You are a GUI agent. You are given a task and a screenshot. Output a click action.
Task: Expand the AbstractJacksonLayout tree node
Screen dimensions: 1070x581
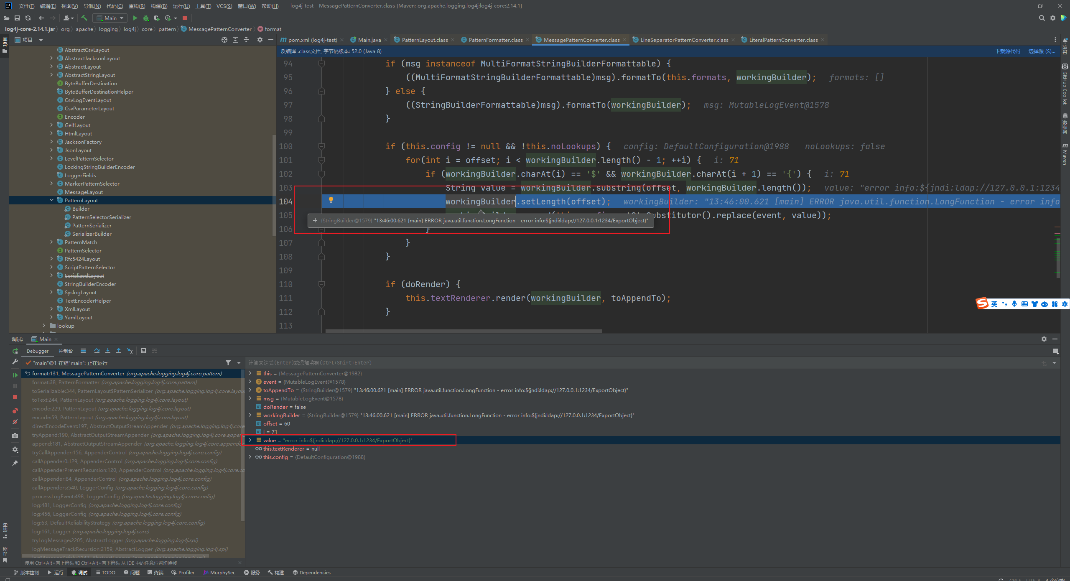coord(52,58)
